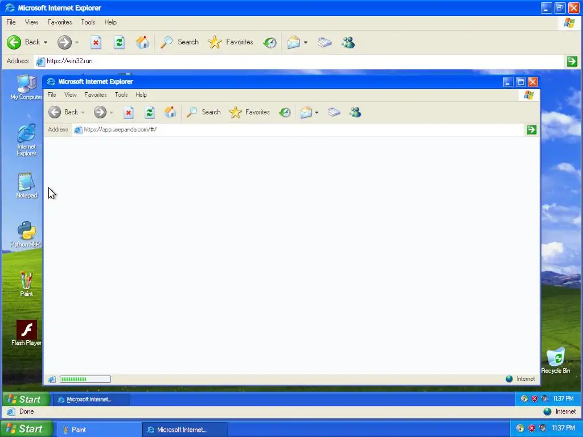Open File menu in inner Internet Explorer

point(52,95)
